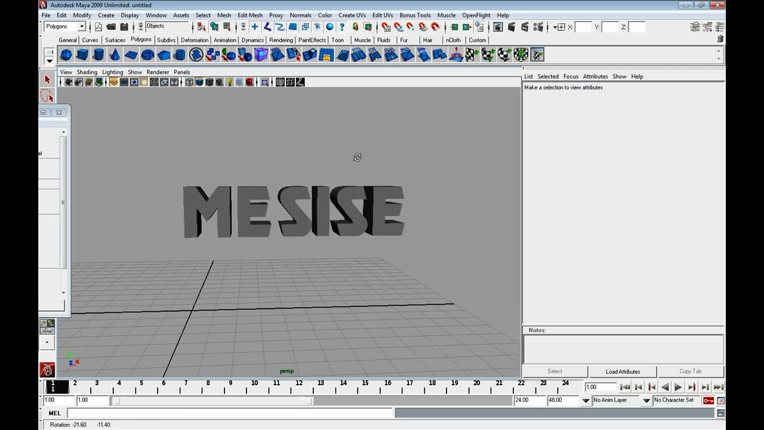Create a polygon cone from the shelf
The height and width of the screenshot is (430, 764).
click(115, 55)
